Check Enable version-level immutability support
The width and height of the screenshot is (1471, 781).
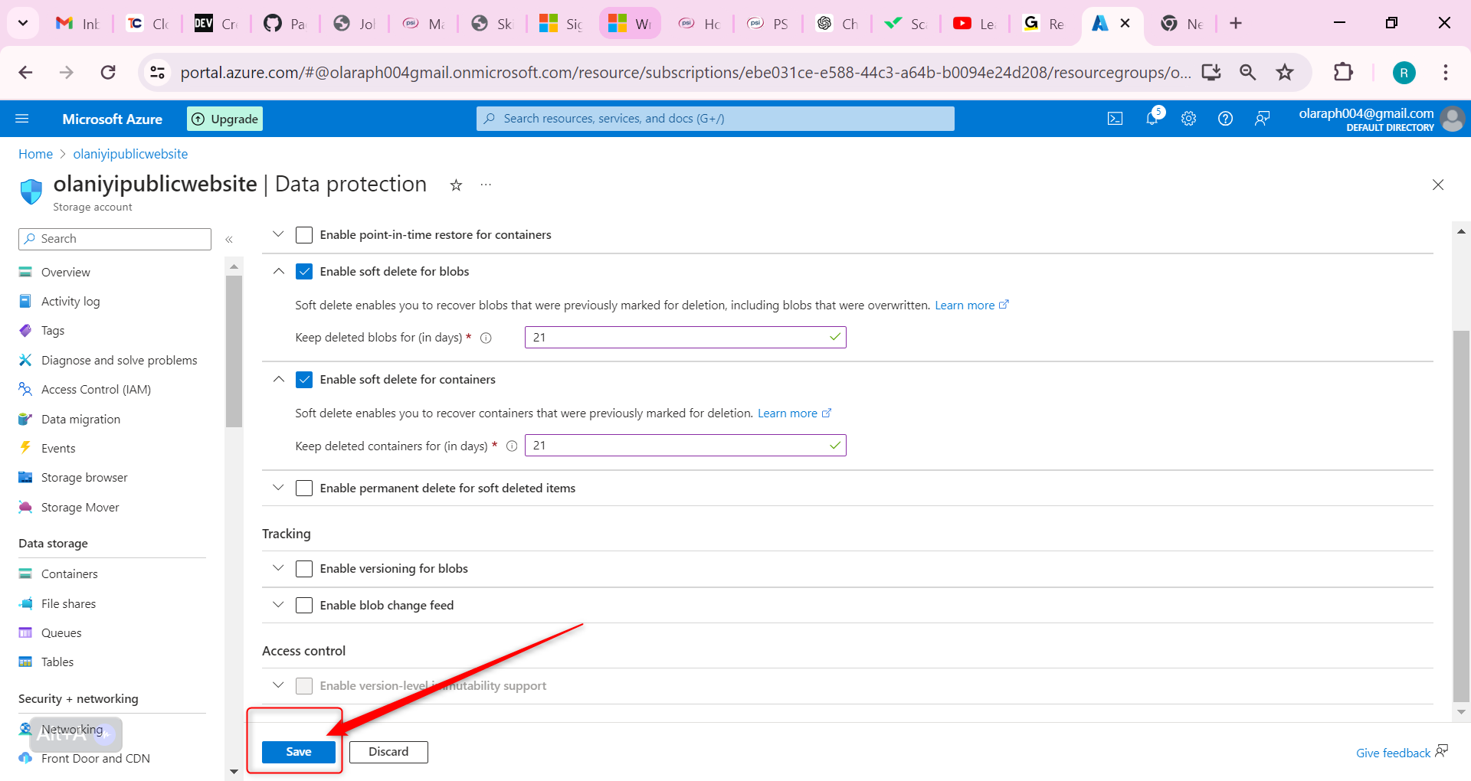tap(304, 686)
